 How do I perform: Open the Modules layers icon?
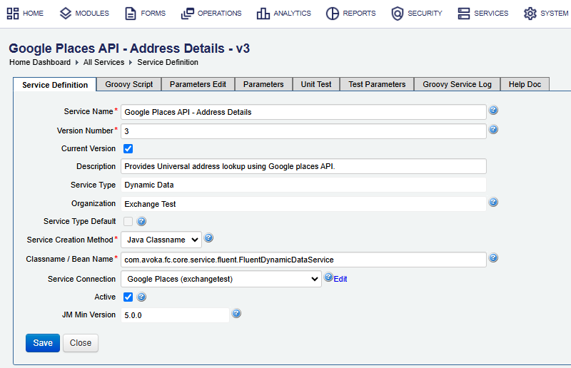pyautogui.click(x=66, y=14)
